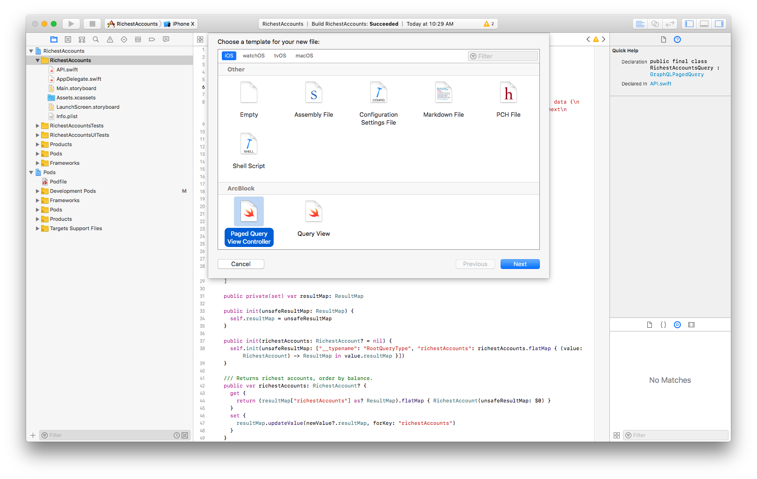Toggle library grid view icon
The height and width of the screenshot is (479, 757).
617,436
